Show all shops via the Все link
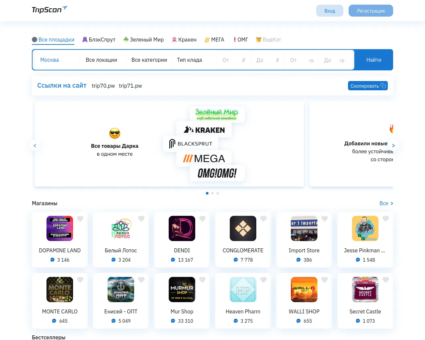Image resolution: width=425 pixels, height=340 pixels. pos(386,203)
